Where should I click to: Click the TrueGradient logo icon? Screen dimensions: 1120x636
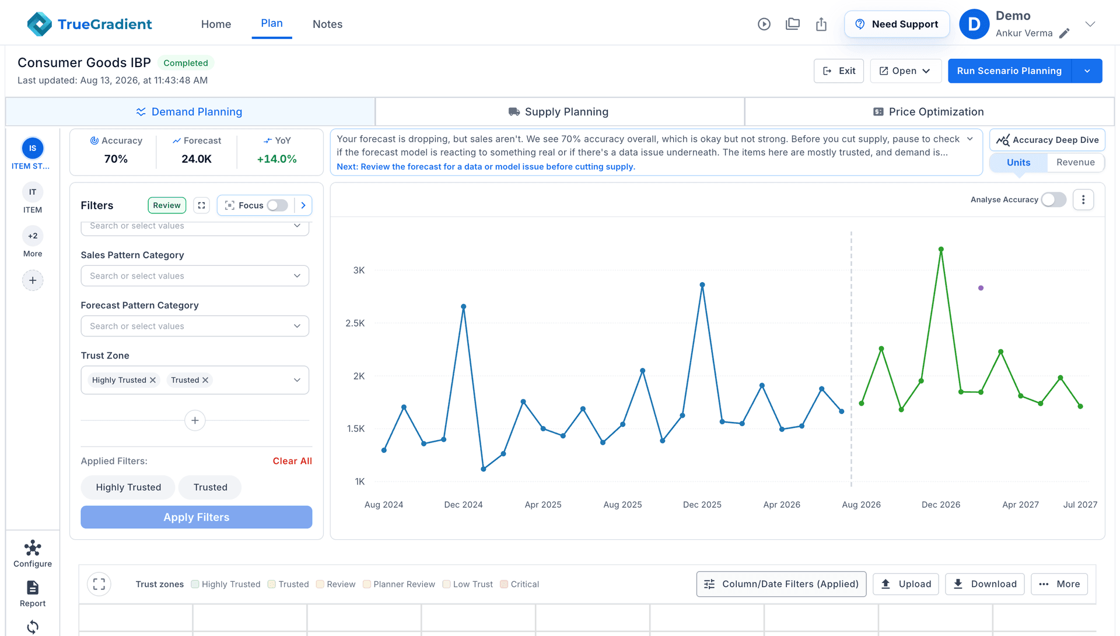point(40,24)
